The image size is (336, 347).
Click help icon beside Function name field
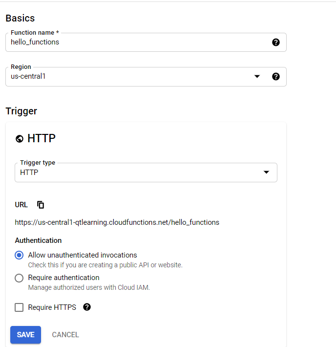coord(276,43)
